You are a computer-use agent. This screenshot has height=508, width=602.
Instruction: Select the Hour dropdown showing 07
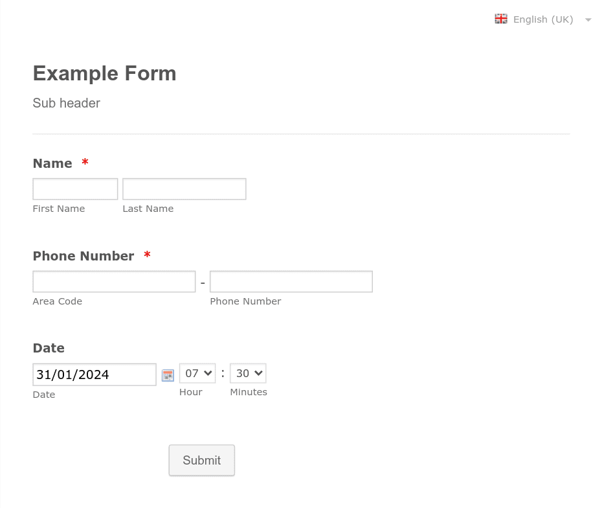[197, 373]
